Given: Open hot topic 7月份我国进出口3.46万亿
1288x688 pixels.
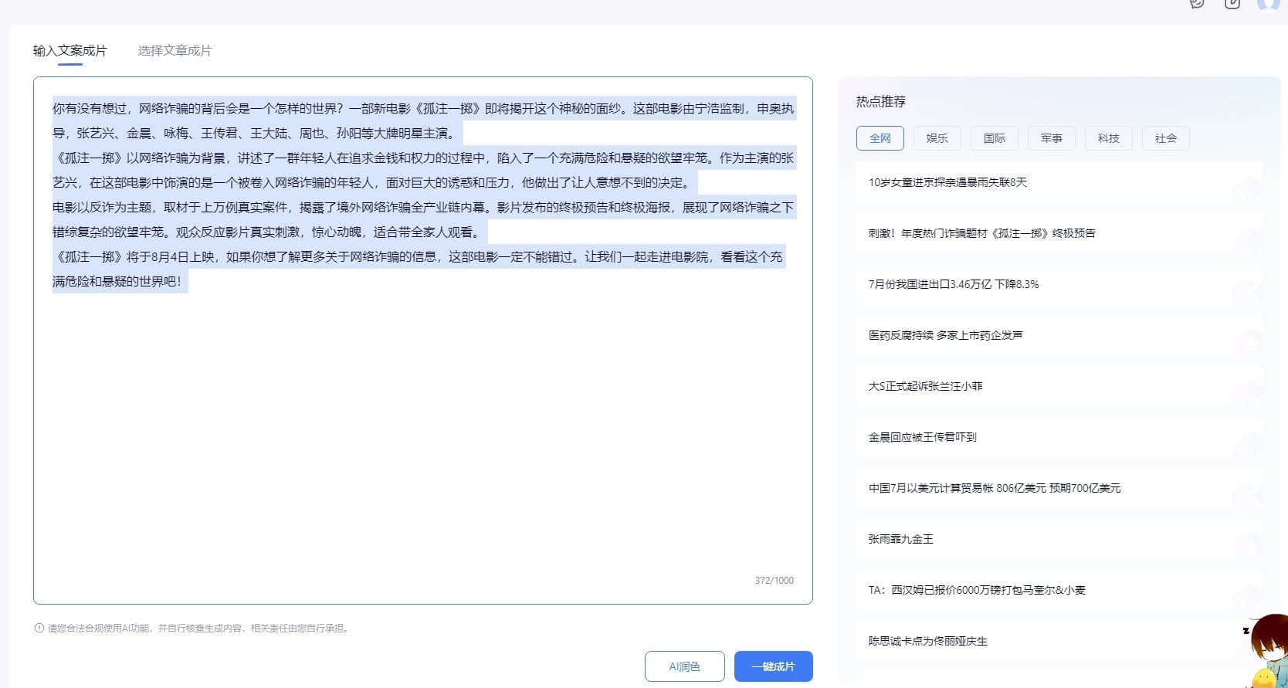Looking at the screenshot, I should point(1059,284).
